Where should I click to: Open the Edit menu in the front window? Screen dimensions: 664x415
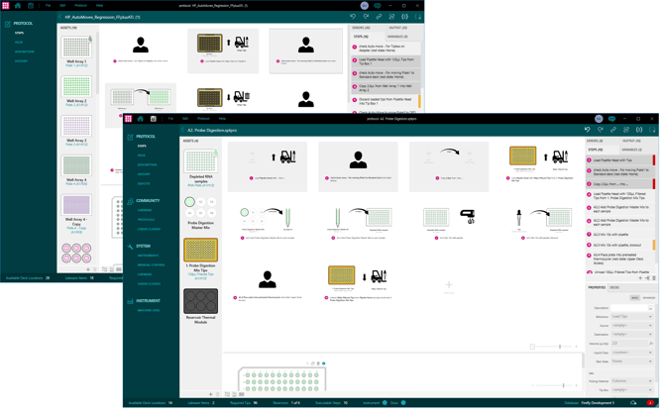click(x=185, y=119)
